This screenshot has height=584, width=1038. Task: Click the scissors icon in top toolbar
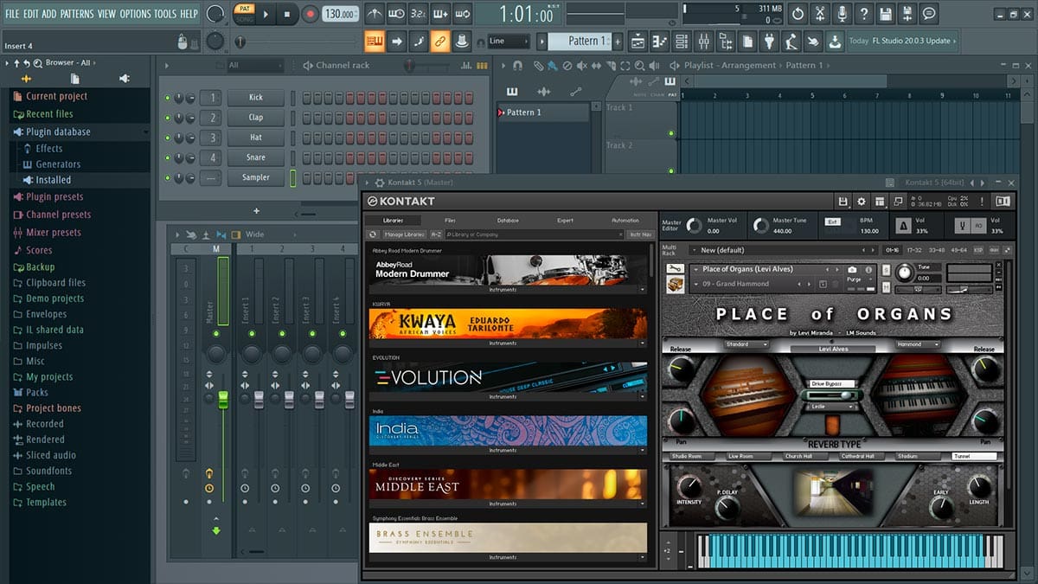click(x=819, y=14)
